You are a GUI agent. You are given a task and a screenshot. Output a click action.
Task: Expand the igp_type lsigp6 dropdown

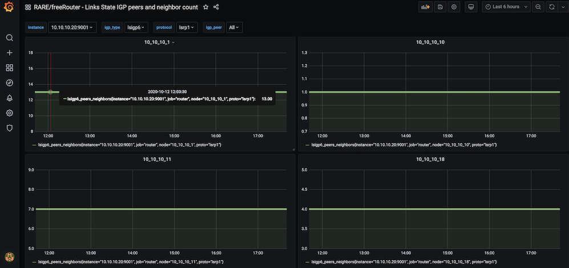pos(136,27)
